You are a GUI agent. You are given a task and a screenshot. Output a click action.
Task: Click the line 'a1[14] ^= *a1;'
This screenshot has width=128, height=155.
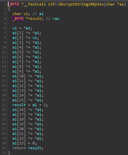[28, 95]
